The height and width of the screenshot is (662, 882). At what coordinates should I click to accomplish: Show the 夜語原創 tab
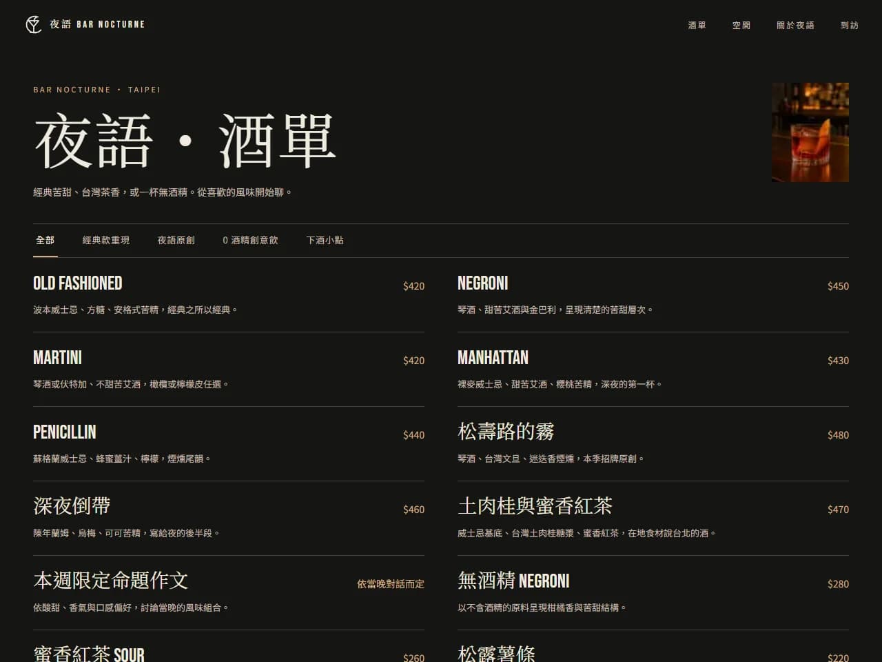176,240
